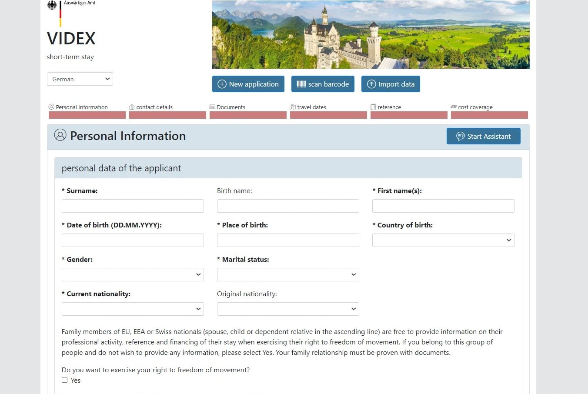Click the Import data button

[x=391, y=84]
